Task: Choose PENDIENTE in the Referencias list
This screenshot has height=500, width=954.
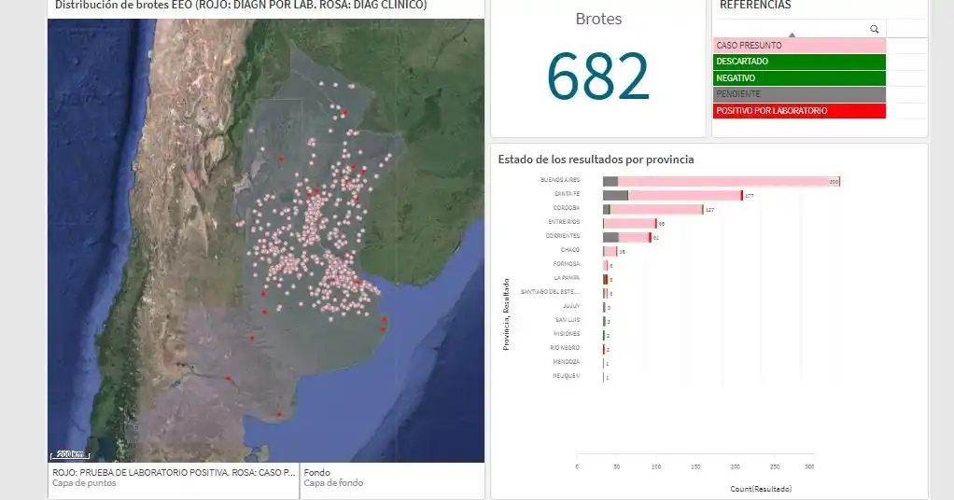Action: click(799, 94)
